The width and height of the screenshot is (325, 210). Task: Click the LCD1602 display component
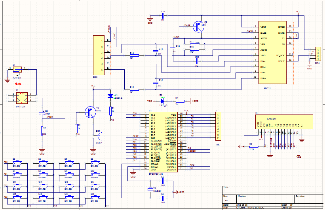point(283,120)
